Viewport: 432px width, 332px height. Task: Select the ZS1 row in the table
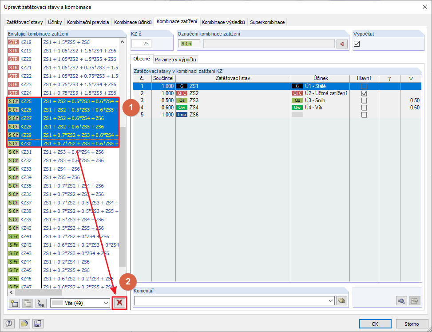point(277,86)
